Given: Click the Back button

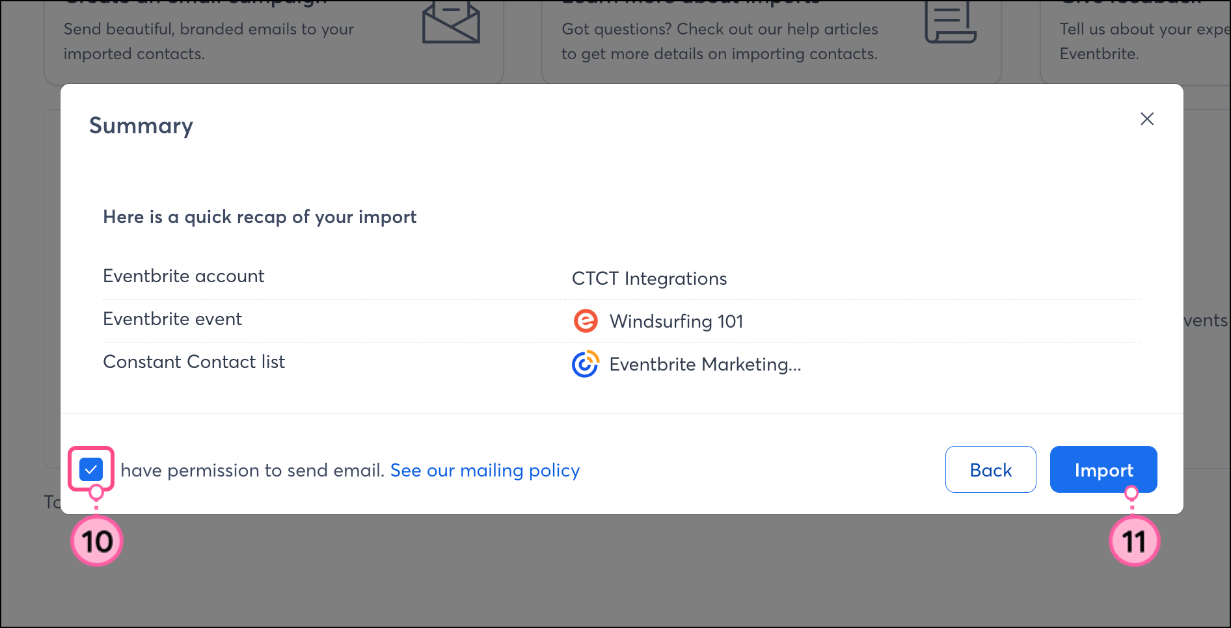Looking at the screenshot, I should 990,469.
